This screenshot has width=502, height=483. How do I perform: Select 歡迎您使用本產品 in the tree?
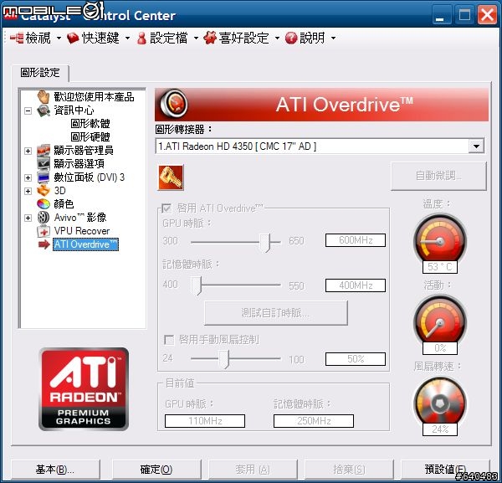coord(94,97)
